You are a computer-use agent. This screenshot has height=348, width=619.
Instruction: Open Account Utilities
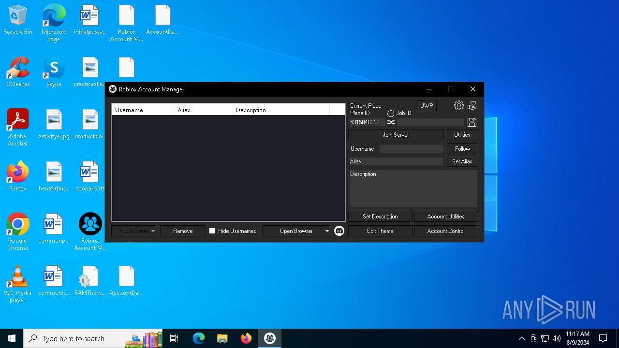click(x=446, y=217)
